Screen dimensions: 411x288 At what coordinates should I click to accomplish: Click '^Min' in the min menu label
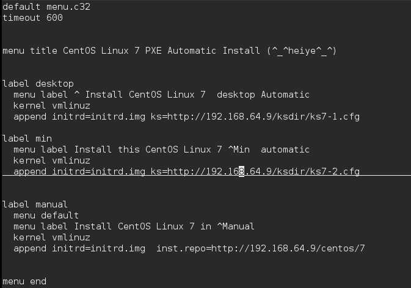click(239, 149)
